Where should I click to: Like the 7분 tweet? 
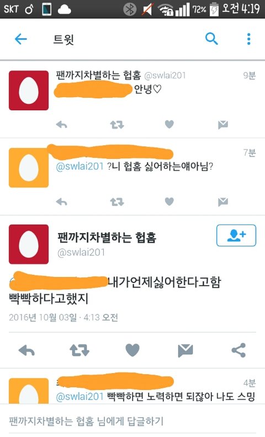click(x=169, y=201)
